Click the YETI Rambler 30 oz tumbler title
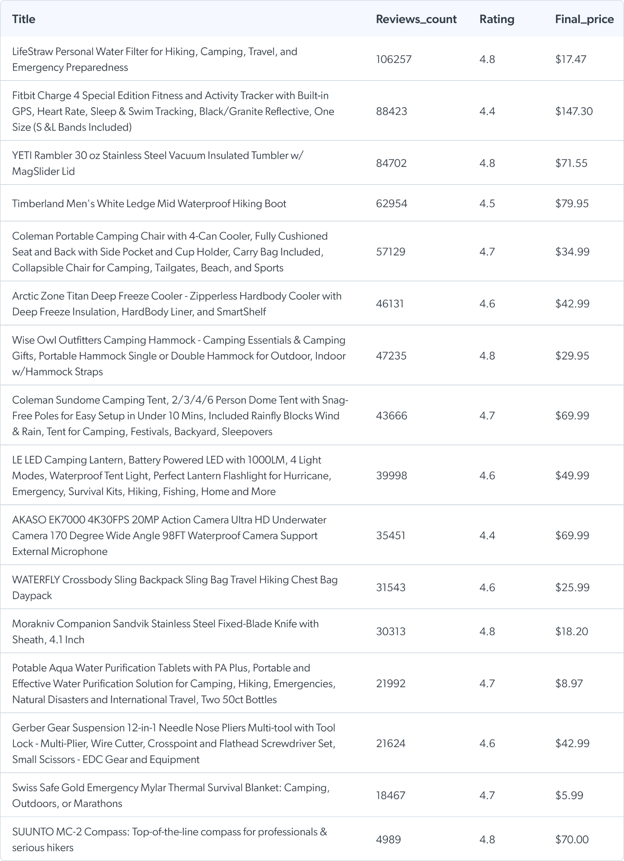Image resolution: width=624 pixels, height=861 pixels. coord(158,163)
